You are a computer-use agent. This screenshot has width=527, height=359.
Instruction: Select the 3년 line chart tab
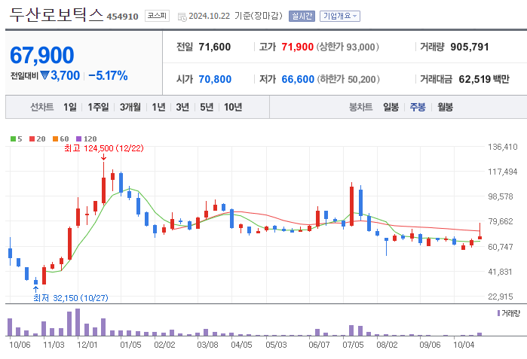tap(182, 107)
